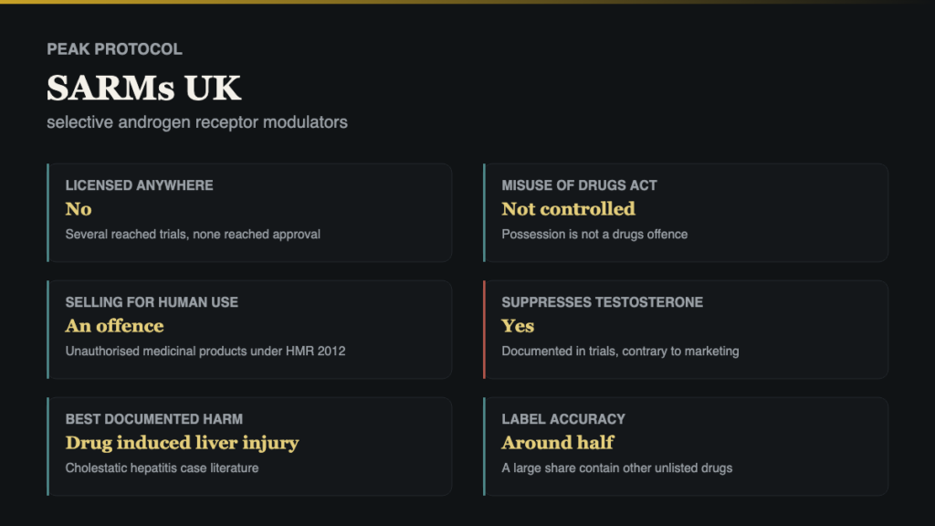Select the LABEL ACCURACY label
The width and height of the screenshot is (935, 526).
[x=563, y=419]
